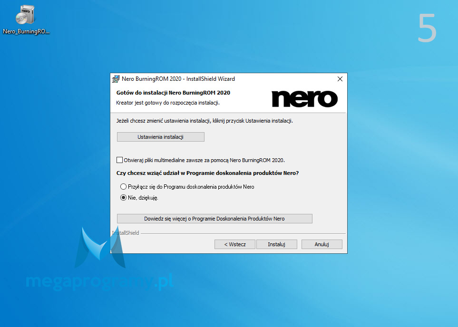Close the InstallShield Wizard window with X

pos(340,79)
